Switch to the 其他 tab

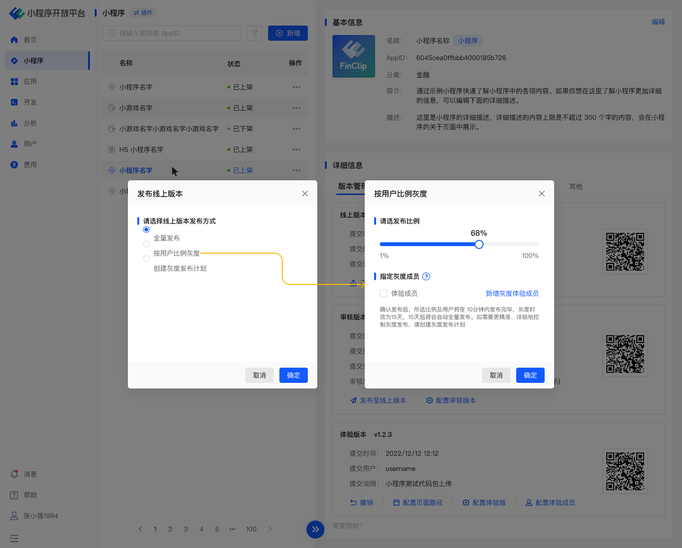pyautogui.click(x=575, y=186)
